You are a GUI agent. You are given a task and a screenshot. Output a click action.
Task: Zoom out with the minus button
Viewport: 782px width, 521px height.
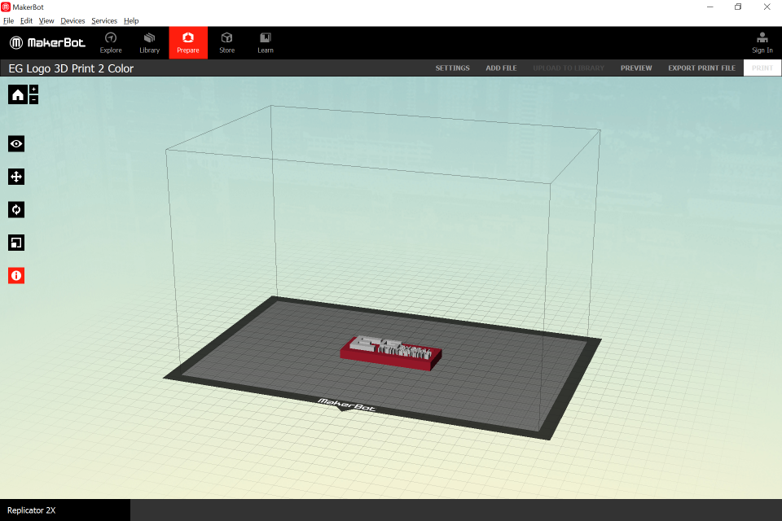[33, 99]
